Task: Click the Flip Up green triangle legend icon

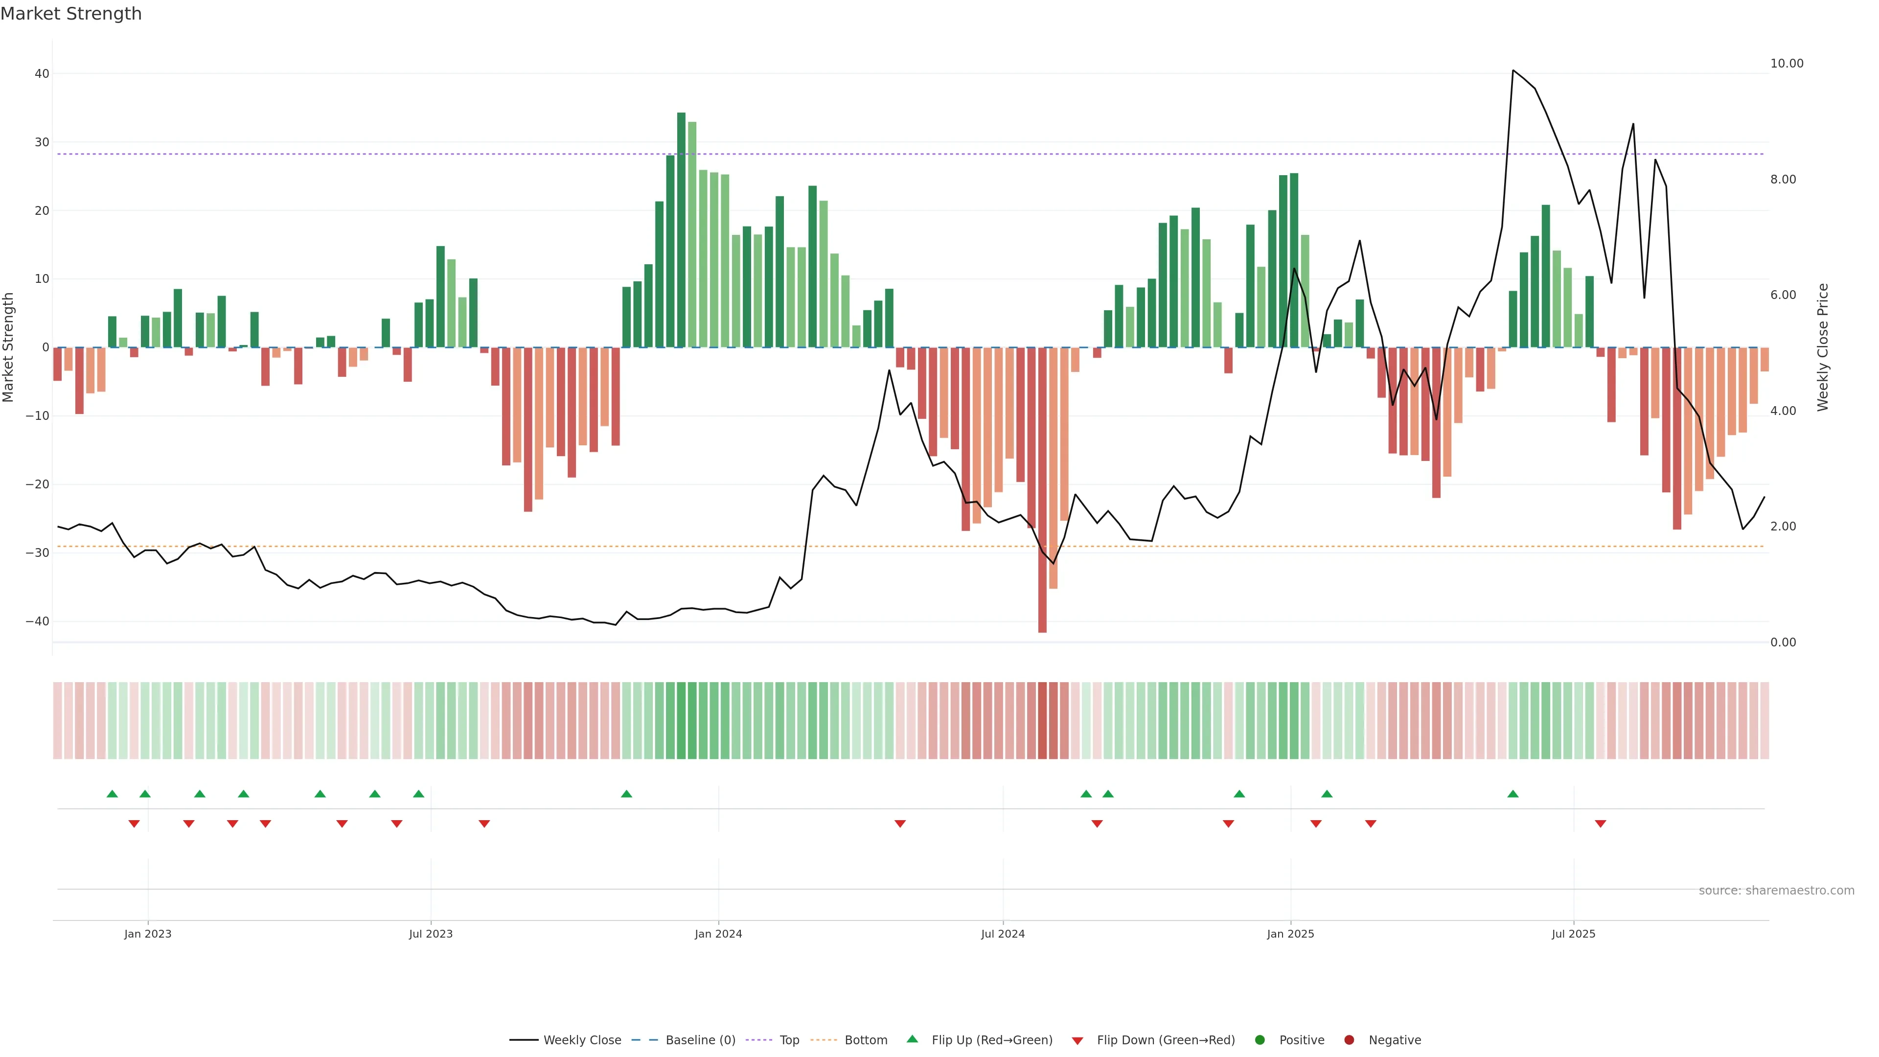Action: coord(912,1039)
